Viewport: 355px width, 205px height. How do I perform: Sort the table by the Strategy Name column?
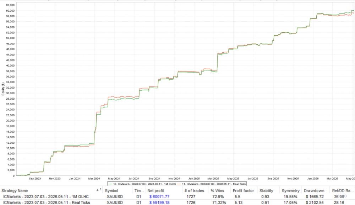pyautogui.click(x=15, y=191)
